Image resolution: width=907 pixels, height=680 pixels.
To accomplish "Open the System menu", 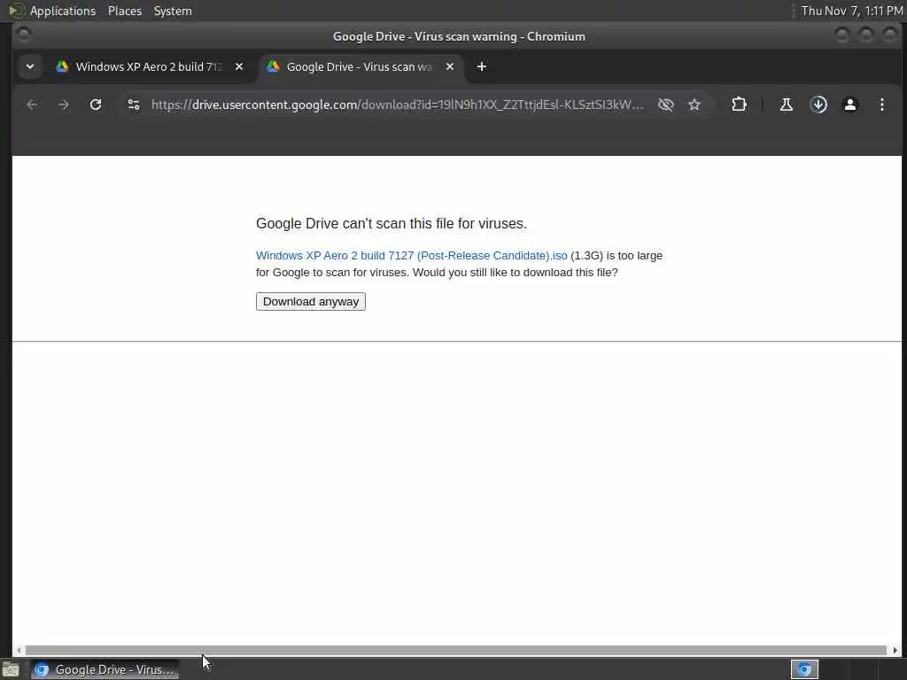I will pyautogui.click(x=173, y=11).
